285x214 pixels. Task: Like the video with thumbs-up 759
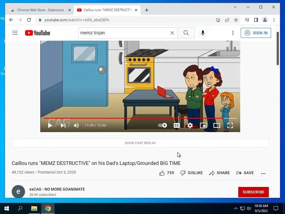[x=166, y=173]
